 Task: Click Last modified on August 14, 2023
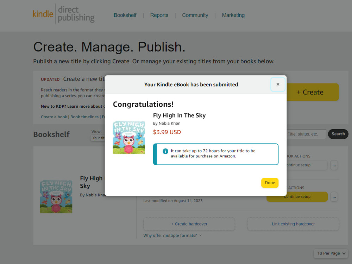pyautogui.click(x=173, y=201)
